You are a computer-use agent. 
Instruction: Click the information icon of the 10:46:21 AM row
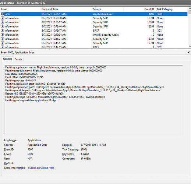(2, 39)
